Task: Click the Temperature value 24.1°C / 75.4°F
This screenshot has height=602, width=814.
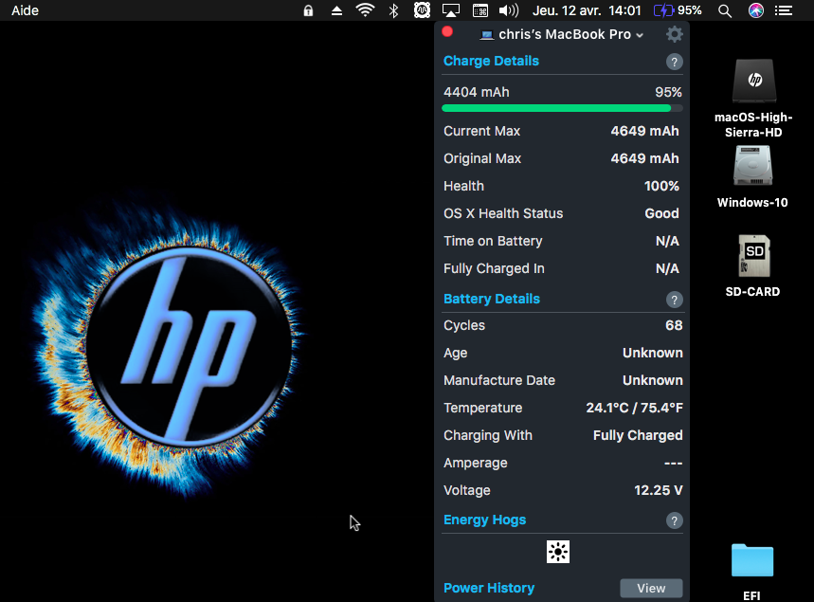Action: point(634,408)
